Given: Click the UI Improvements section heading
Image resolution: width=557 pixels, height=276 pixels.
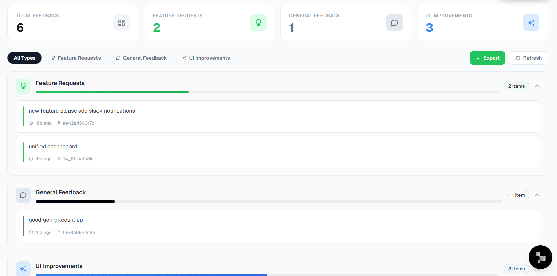Looking at the screenshot, I should point(59,266).
